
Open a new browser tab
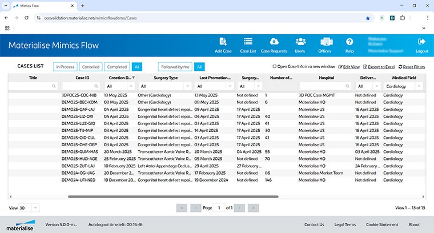(82, 6)
